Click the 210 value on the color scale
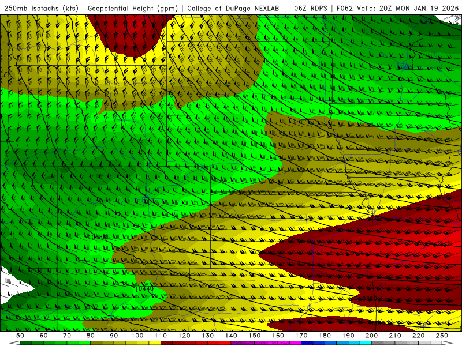Image resolution: width=462 pixels, height=346 pixels. pos(395,336)
